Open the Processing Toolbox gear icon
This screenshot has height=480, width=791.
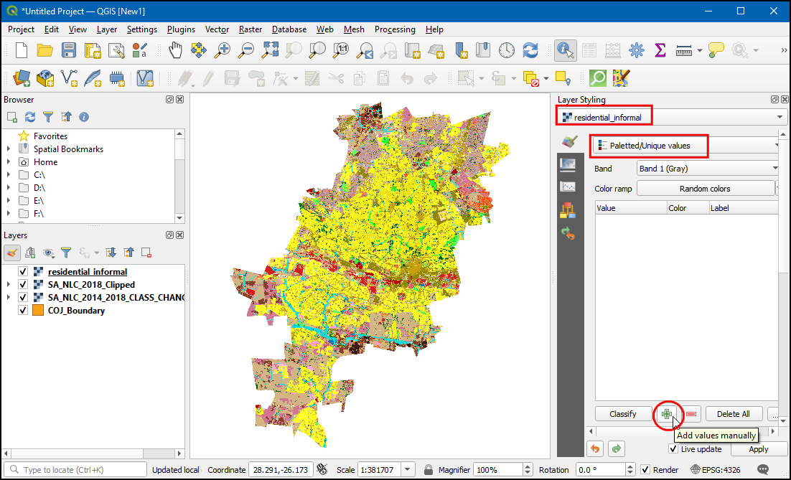(x=636, y=50)
